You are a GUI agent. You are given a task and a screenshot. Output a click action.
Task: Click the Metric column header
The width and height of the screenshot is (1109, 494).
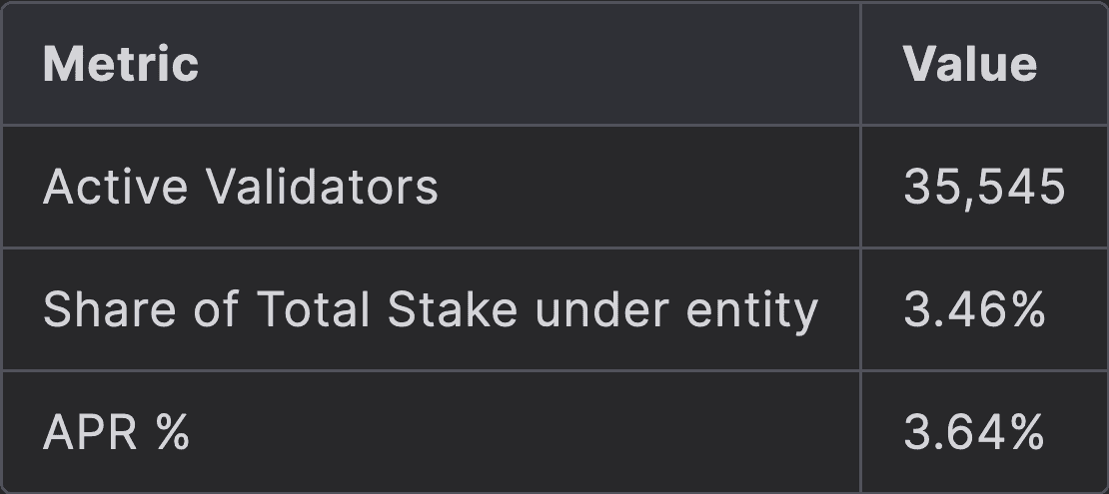121,65
